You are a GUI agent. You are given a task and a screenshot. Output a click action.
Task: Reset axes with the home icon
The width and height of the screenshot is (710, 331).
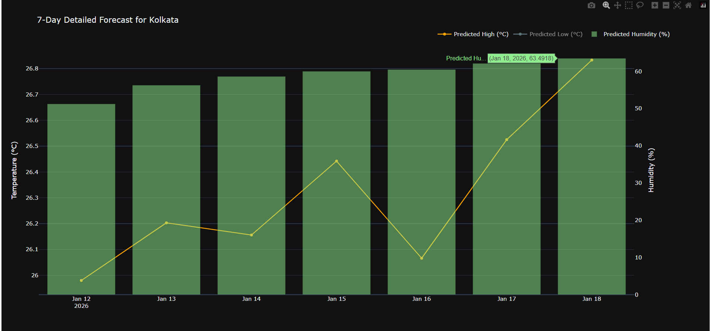tap(688, 5)
